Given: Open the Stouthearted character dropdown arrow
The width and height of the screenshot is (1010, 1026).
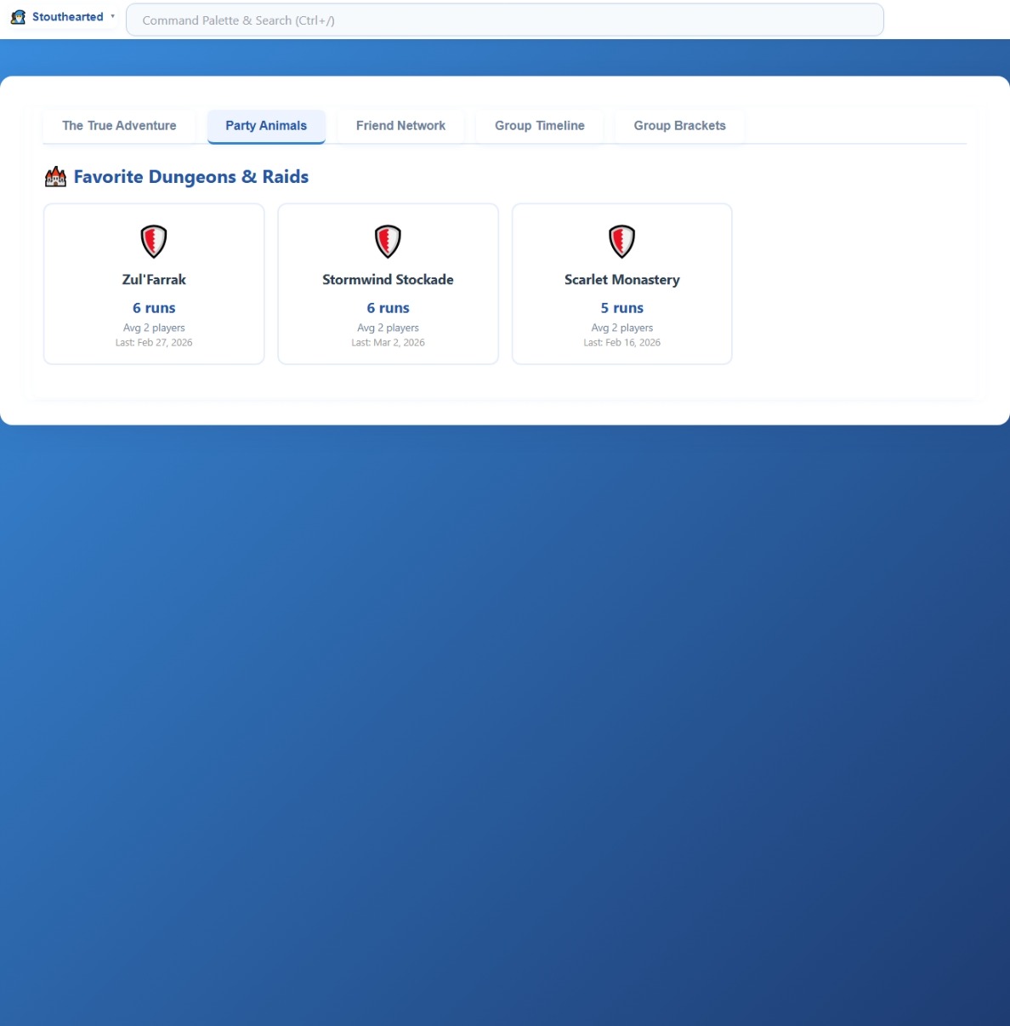Looking at the screenshot, I should pos(112,16).
